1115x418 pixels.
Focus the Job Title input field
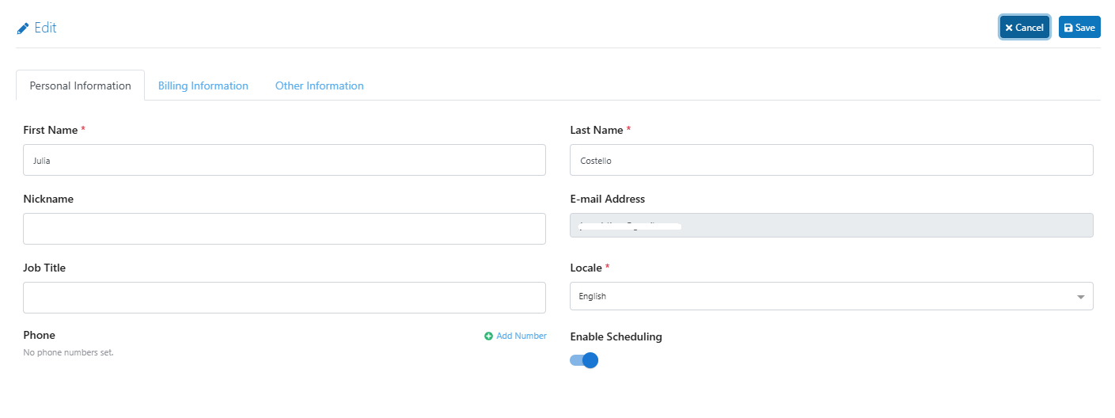(x=285, y=298)
